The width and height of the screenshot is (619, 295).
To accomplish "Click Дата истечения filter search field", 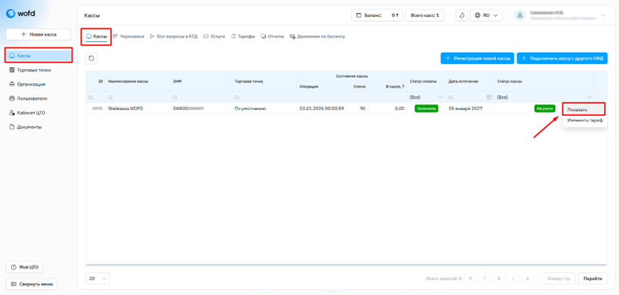I will [x=467, y=97].
